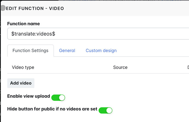Click empty tab strip right of Custom design
Viewport: 189px width, 122px height.
[x=153, y=51]
